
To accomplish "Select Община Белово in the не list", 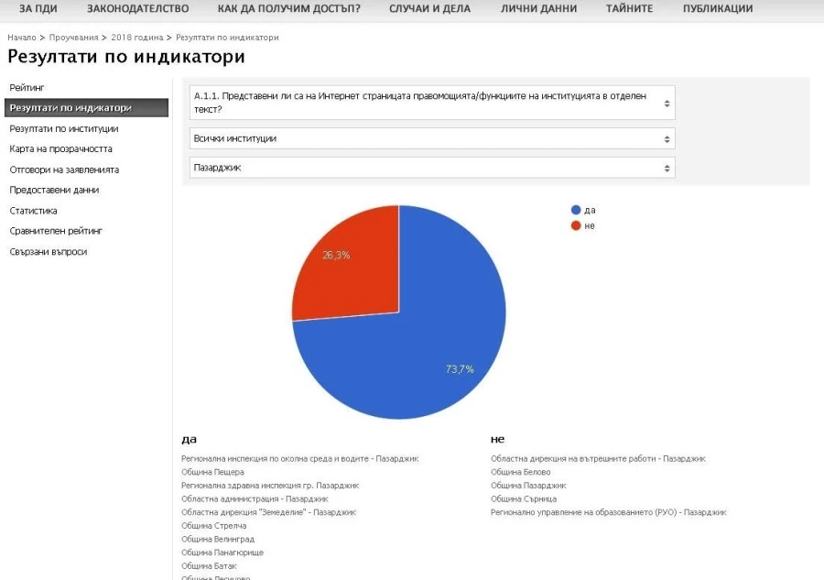I will click(x=520, y=472).
